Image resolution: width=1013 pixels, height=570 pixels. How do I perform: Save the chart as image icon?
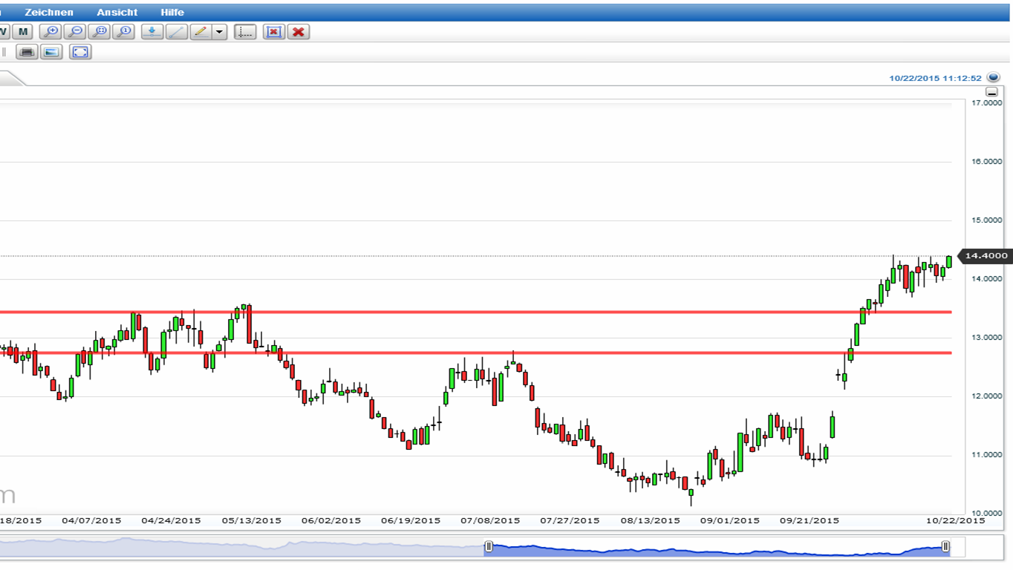pyautogui.click(x=51, y=52)
